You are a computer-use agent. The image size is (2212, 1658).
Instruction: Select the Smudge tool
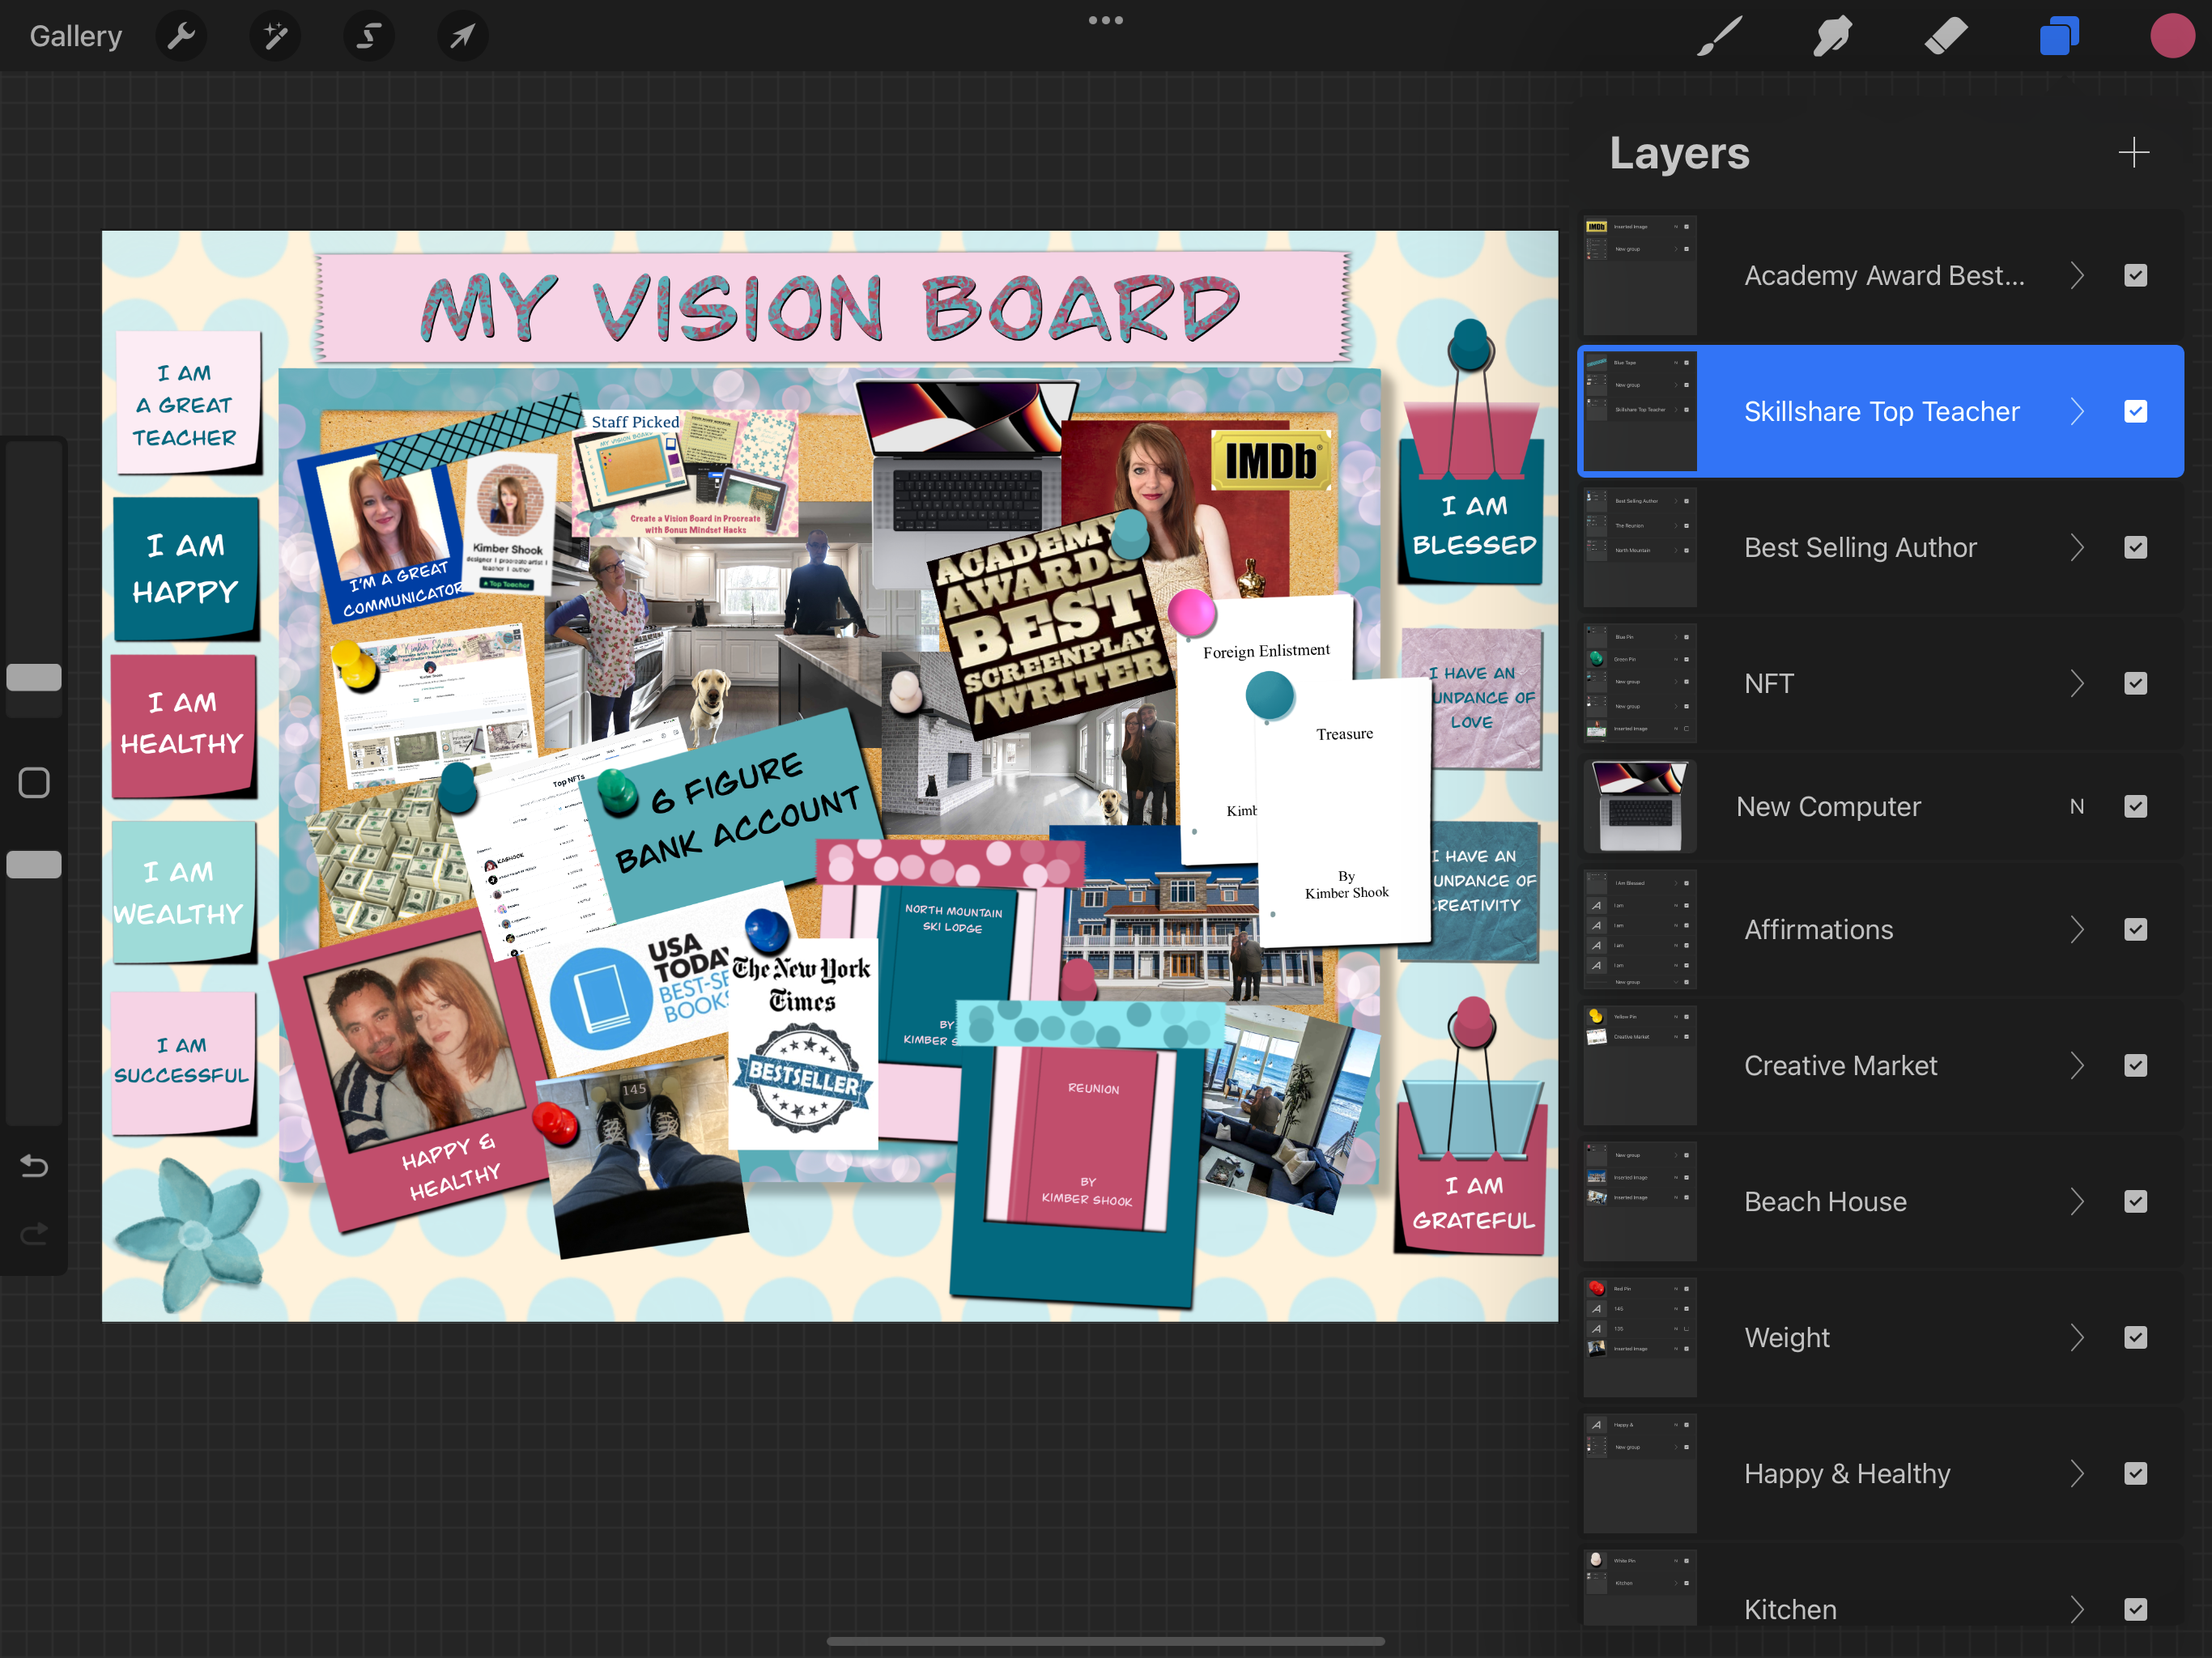[1832, 37]
